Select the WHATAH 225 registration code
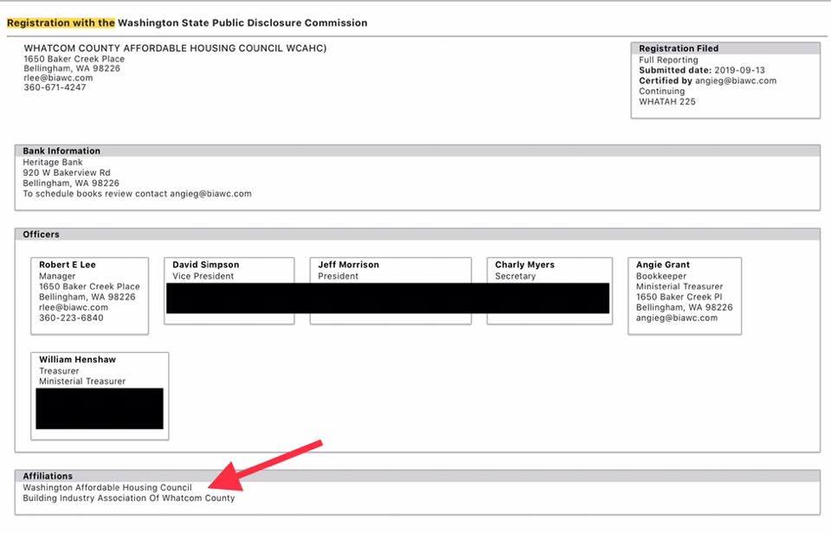831x533 pixels. tap(667, 101)
